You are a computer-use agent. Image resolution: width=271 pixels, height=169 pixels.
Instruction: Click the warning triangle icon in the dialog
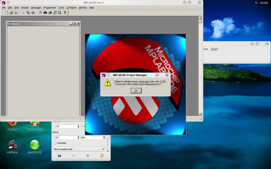[x=107, y=83]
